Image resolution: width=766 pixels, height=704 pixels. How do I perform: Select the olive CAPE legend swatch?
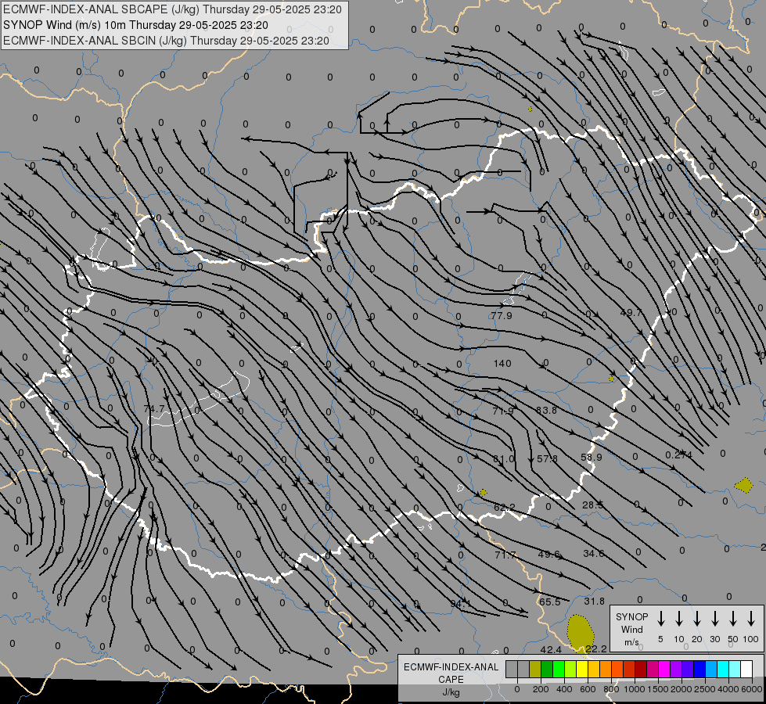coord(535,669)
